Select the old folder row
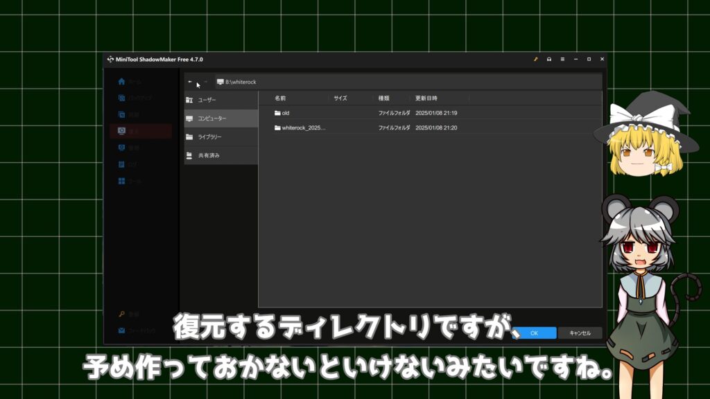 (x=430, y=113)
